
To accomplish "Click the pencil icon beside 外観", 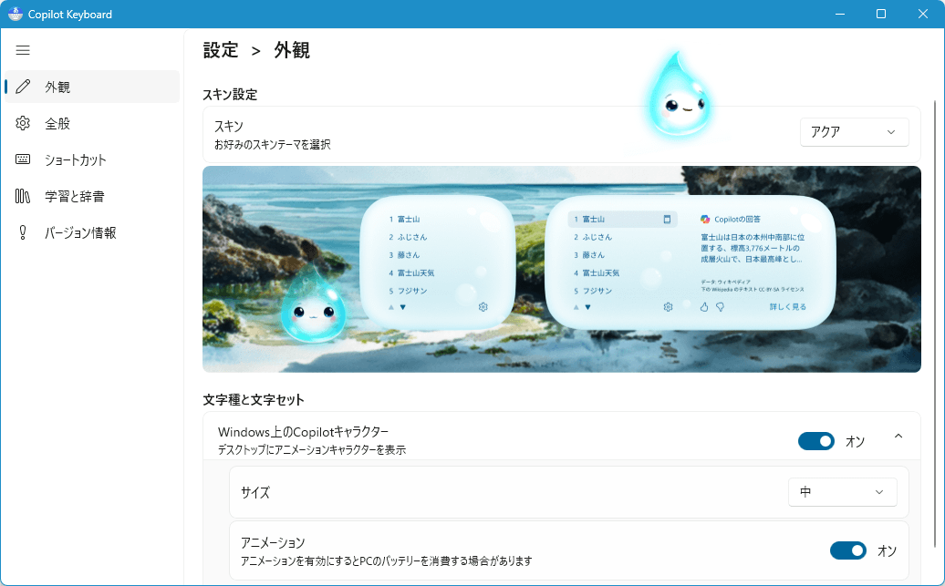I will [x=23, y=87].
